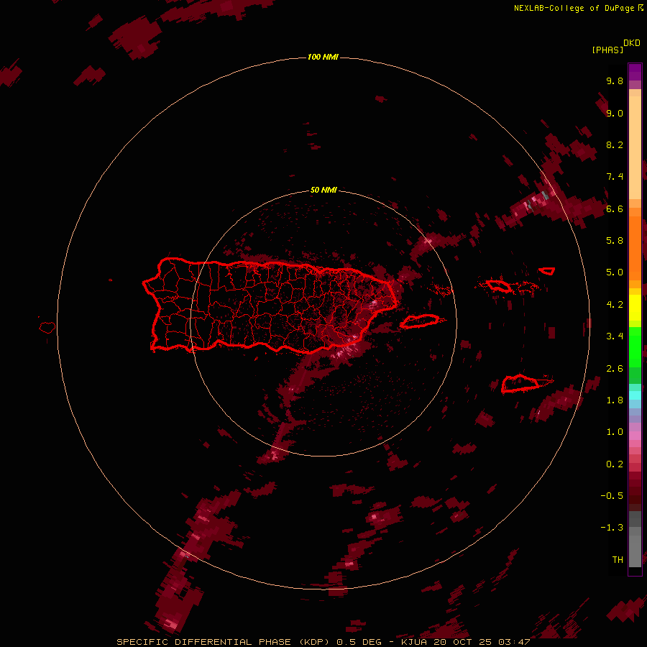Viewport: 647px width, 647px height.
Task: Select the bright green band on the color scale
Action: [x=635, y=347]
